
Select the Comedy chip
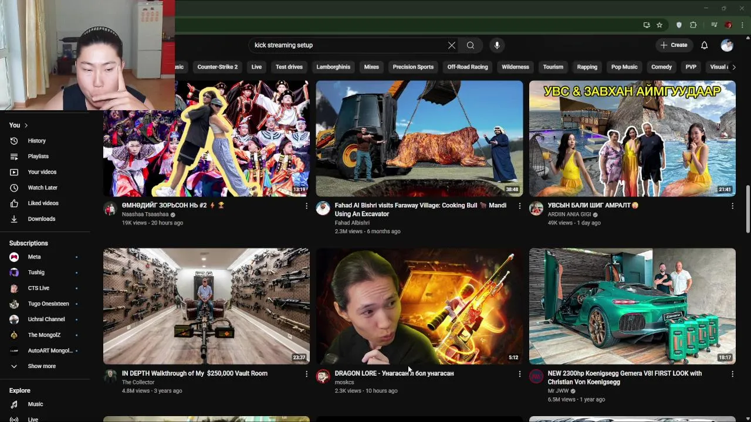pos(661,67)
